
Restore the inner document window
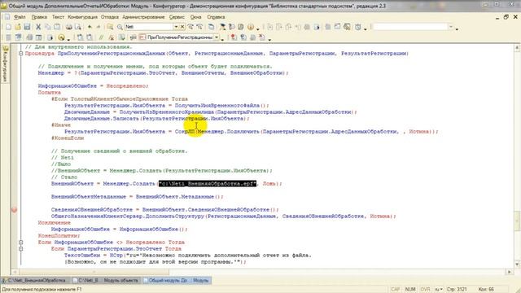click(x=506, y=17)
